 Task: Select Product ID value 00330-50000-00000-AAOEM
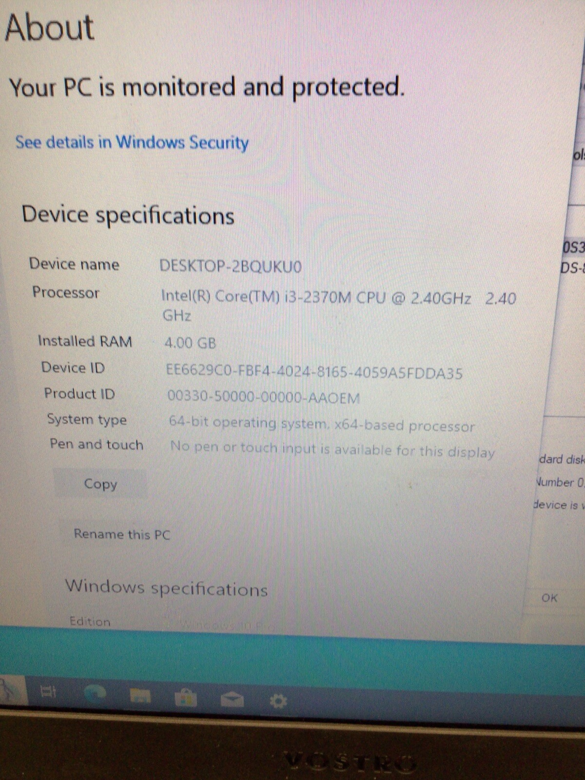pyautogui.click(x=264, y=397)
